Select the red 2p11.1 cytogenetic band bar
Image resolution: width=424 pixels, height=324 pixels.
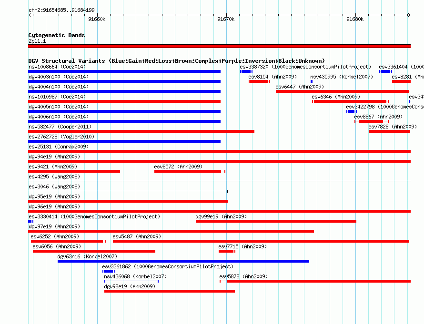pos(219,46)
